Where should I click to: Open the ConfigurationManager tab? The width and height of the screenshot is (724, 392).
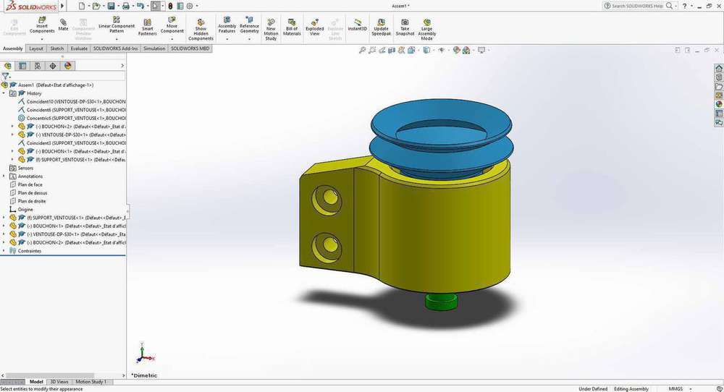[38, 66]
